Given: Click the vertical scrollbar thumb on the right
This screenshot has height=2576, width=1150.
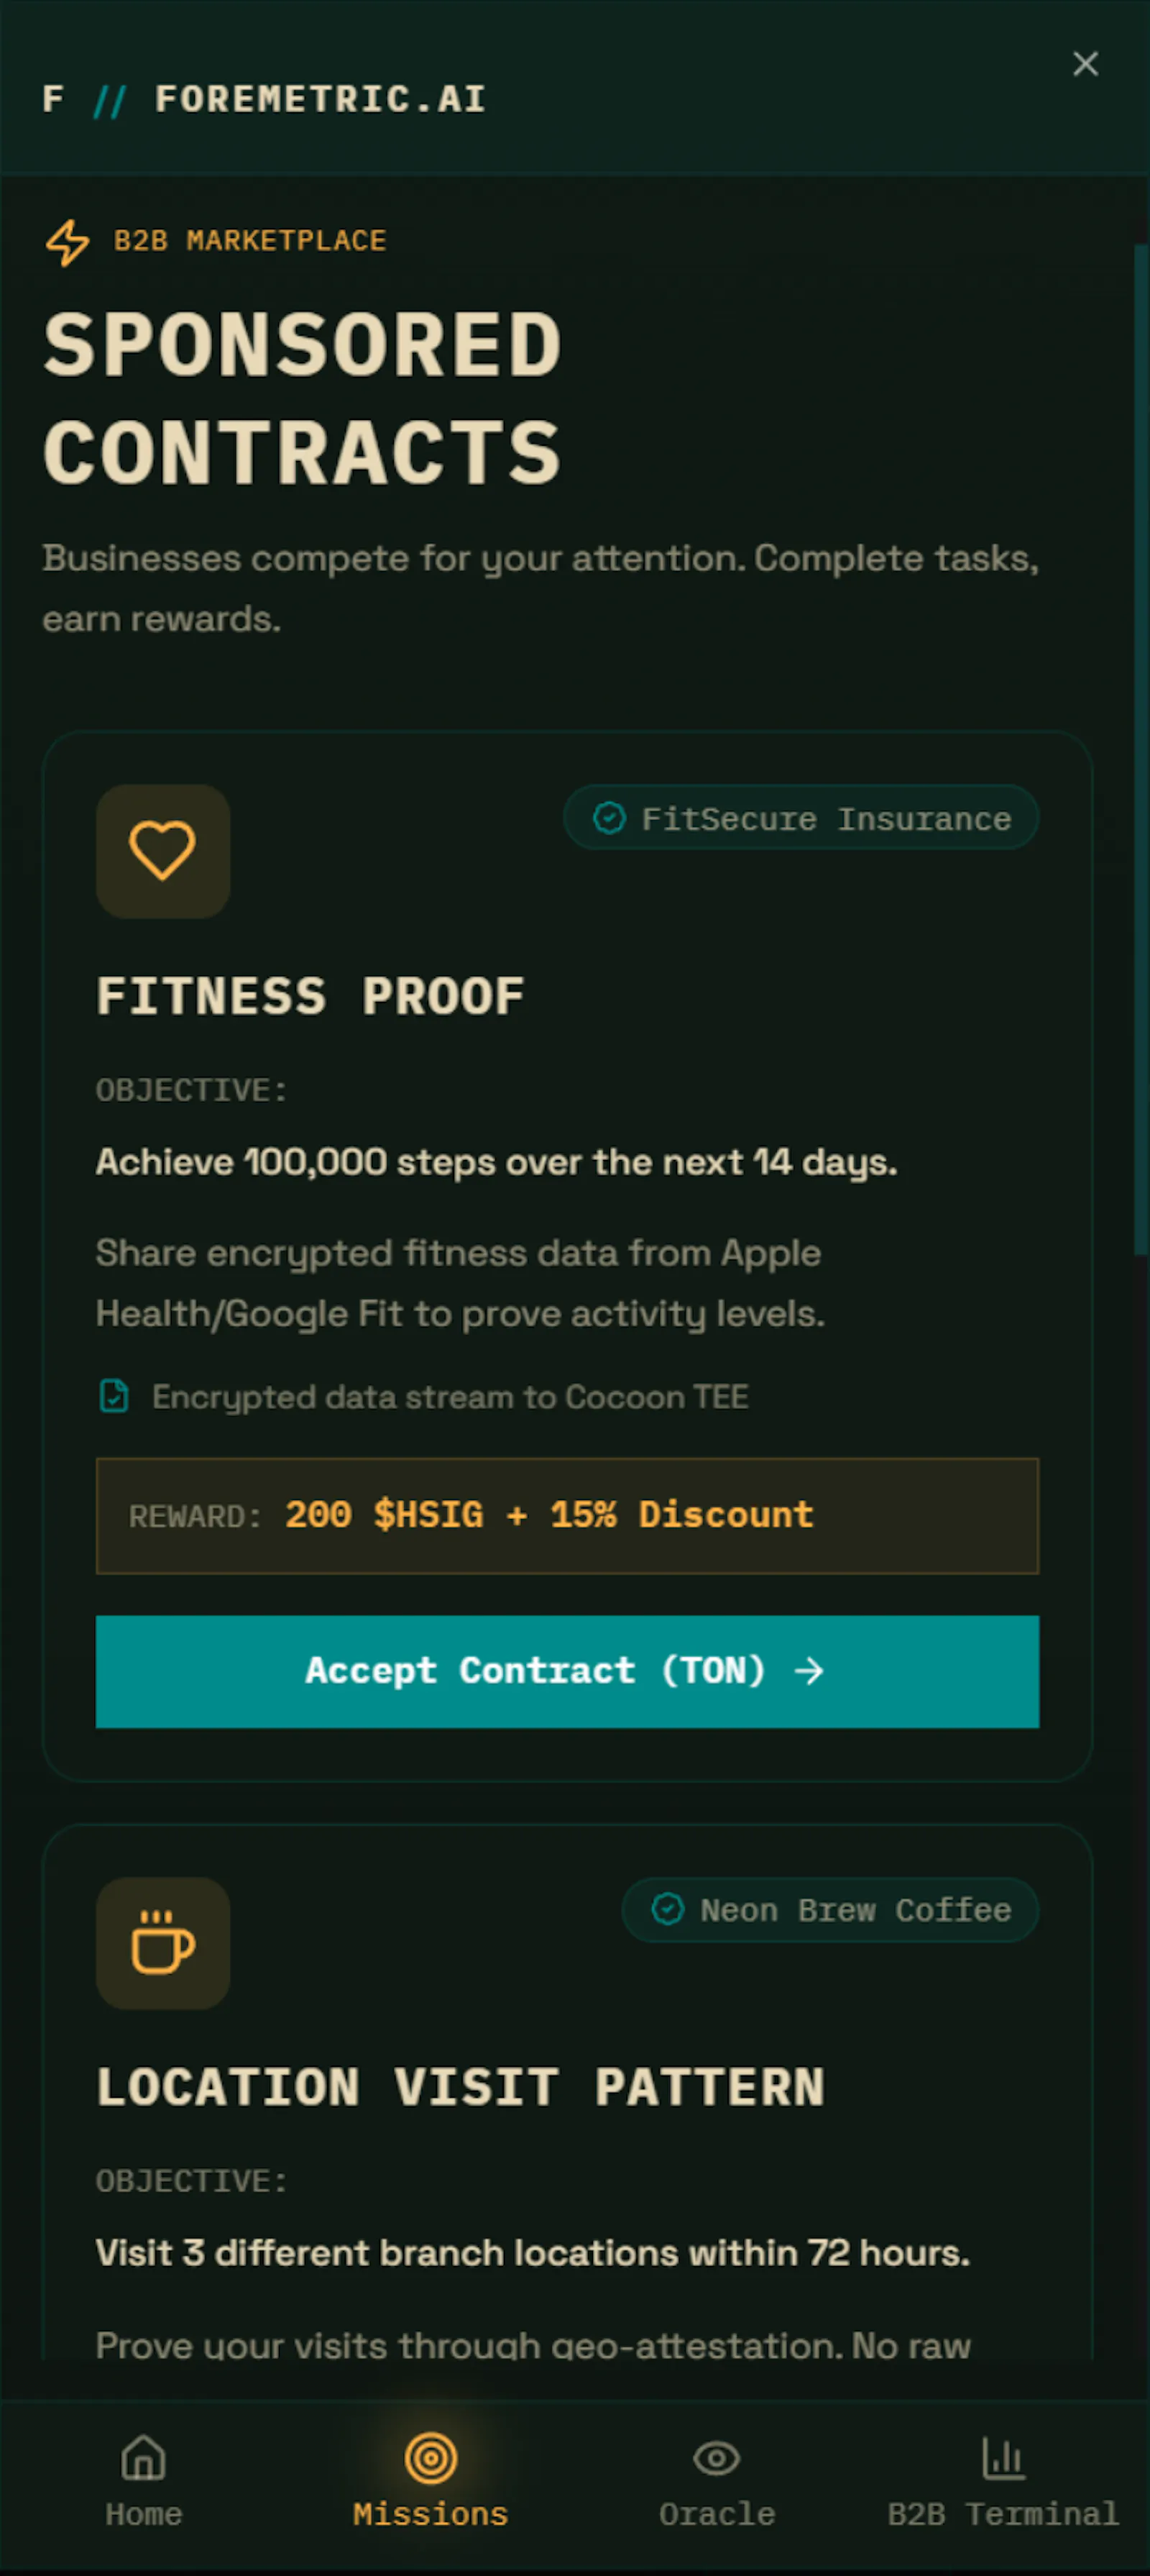Looking at the screenshot, I should click(x=1141, y=748).
